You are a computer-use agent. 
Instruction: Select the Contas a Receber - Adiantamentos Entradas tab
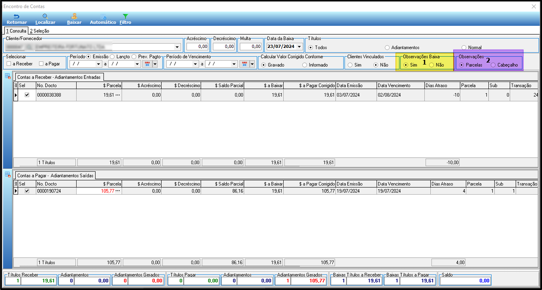[60, 77]
